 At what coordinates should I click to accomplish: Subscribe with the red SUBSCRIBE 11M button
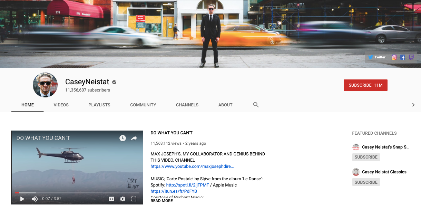[x=365, y=85]
